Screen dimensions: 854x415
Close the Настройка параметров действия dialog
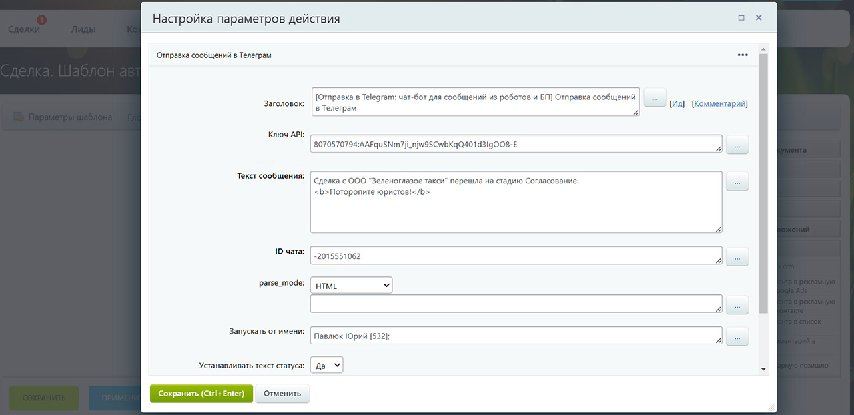(x=759, y=18)
